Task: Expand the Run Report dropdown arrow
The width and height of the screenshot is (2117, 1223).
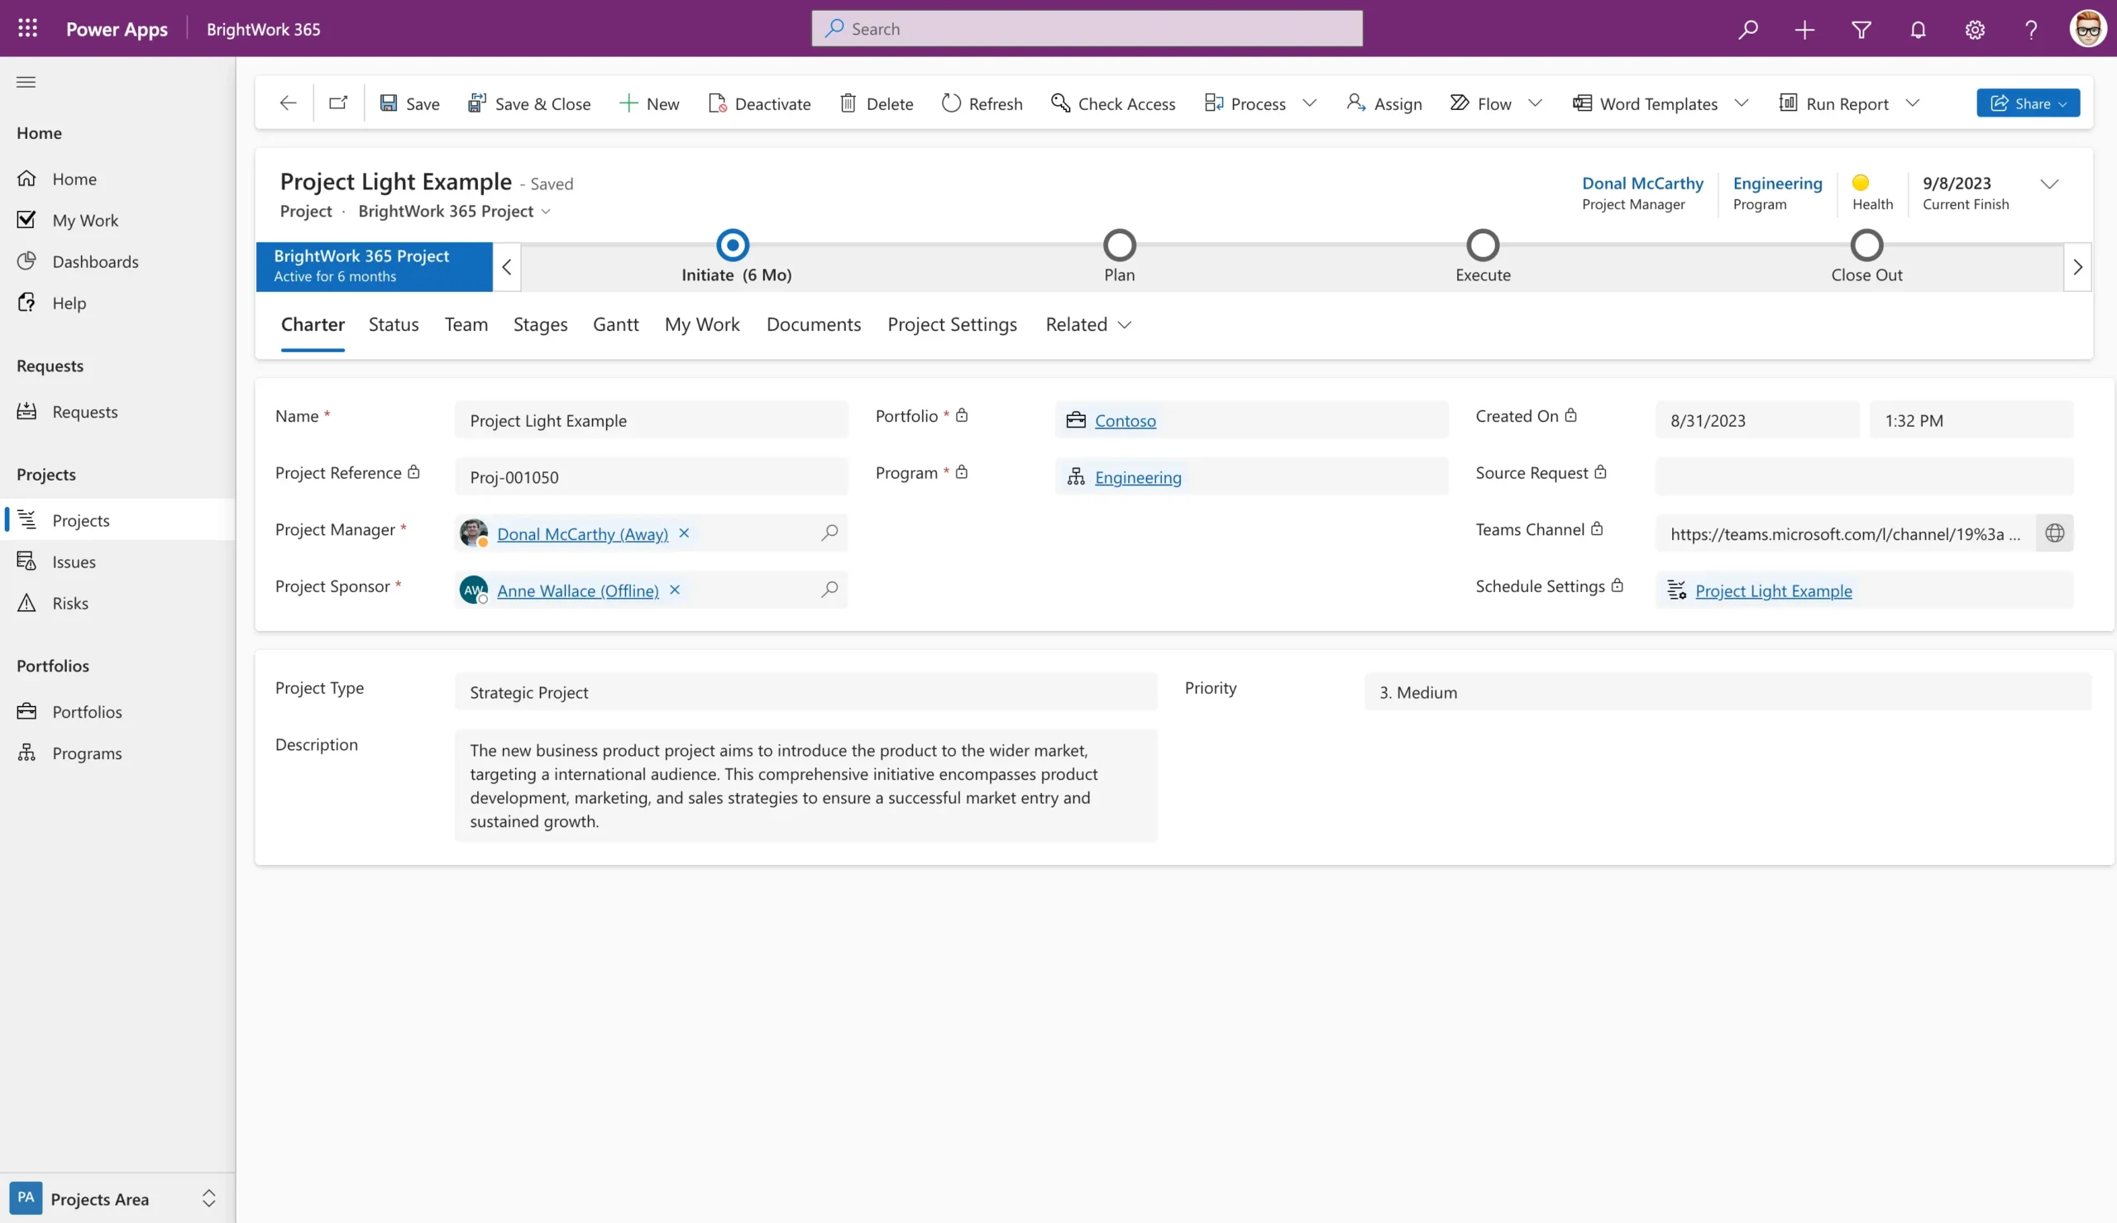Action: click(1914, 103)
